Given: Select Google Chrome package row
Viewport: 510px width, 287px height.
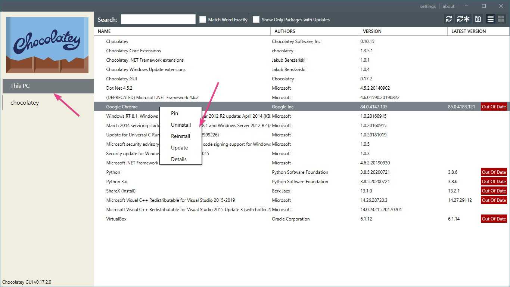Looking at the screenshot, I should [x=302, y=107].
